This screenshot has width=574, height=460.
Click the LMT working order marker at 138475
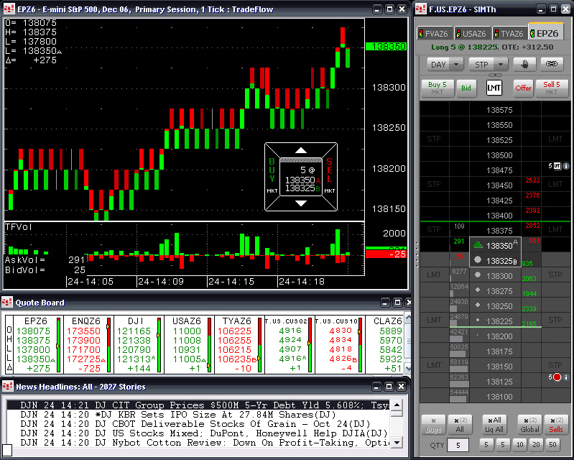(x=557, y=166)
